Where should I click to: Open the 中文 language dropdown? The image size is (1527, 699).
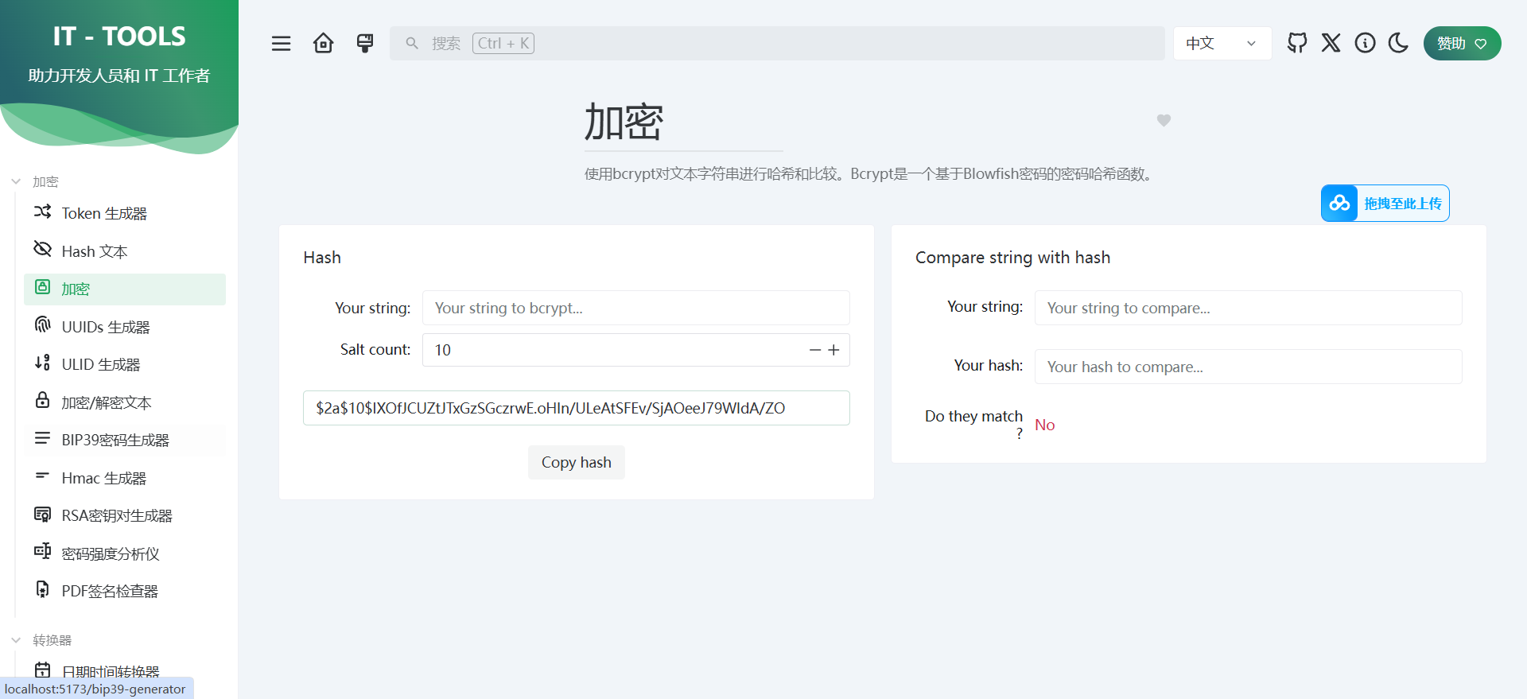[1222, 43]
